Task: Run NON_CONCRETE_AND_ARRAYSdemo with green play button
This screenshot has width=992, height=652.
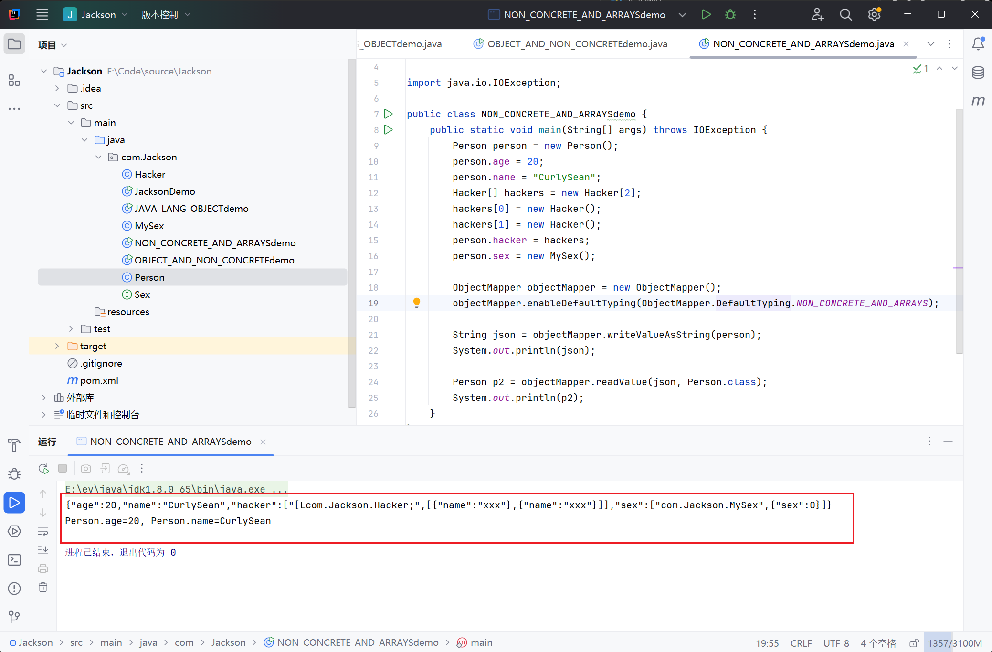Action: tap(706, 14)
